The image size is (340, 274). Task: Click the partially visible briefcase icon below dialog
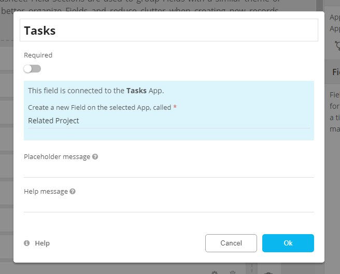268,272
